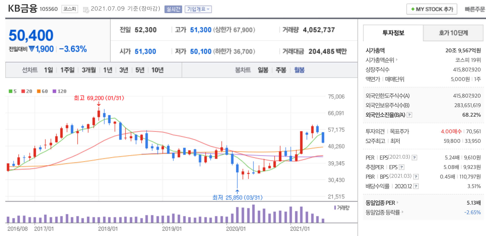Click the 최저 25,850 (03/31) marker

237,198
